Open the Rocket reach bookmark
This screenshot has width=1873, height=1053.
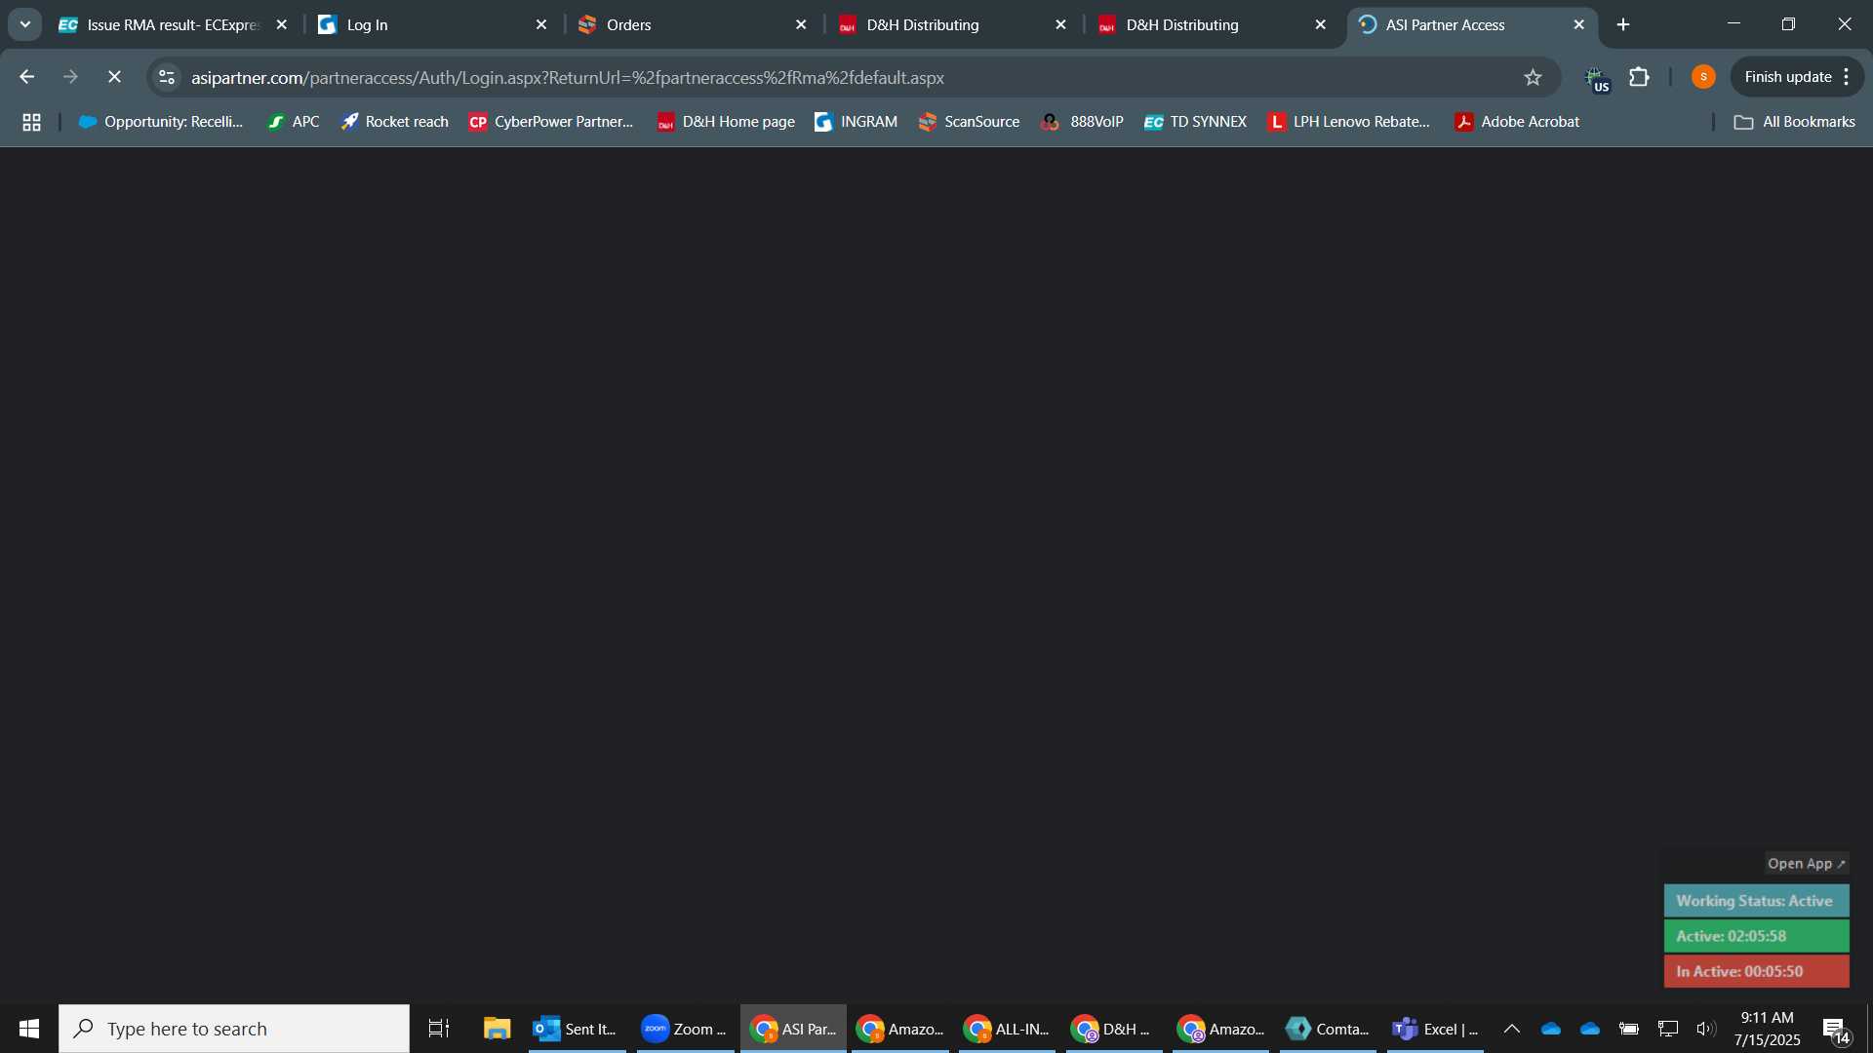394,122
